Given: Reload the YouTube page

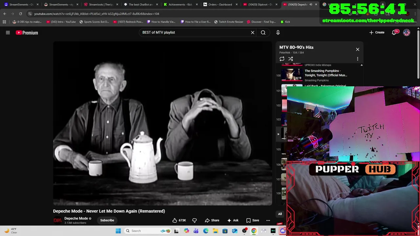Looking at the screenshot, I should (20, 14).
